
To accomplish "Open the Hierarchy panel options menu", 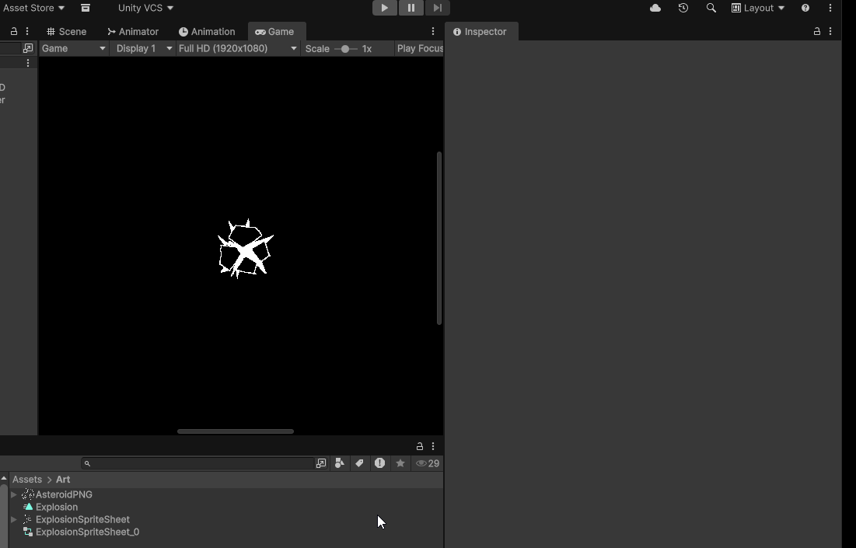I will pyautogui.click(x=27, y=32).
